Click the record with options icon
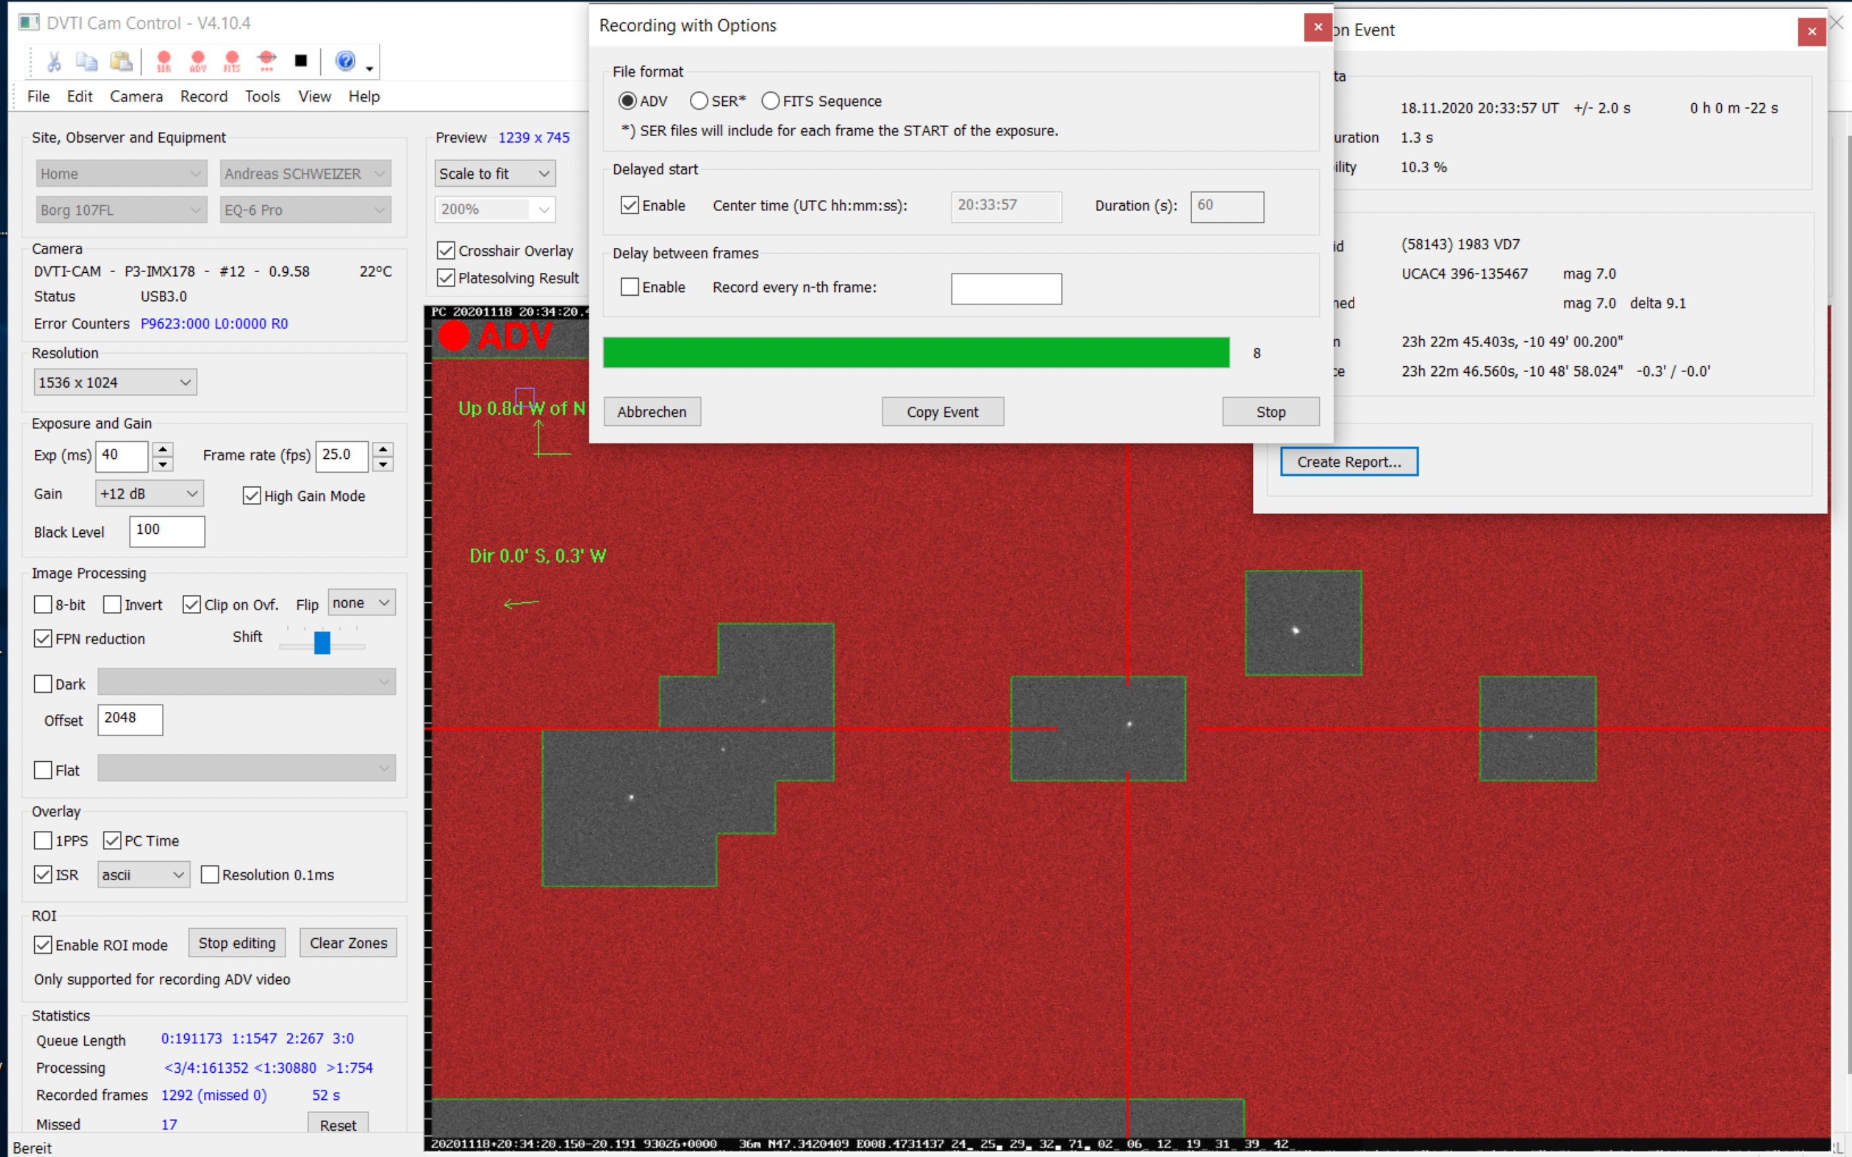The height and width of the screenshot is (1157, 1852). click(266, 61)
